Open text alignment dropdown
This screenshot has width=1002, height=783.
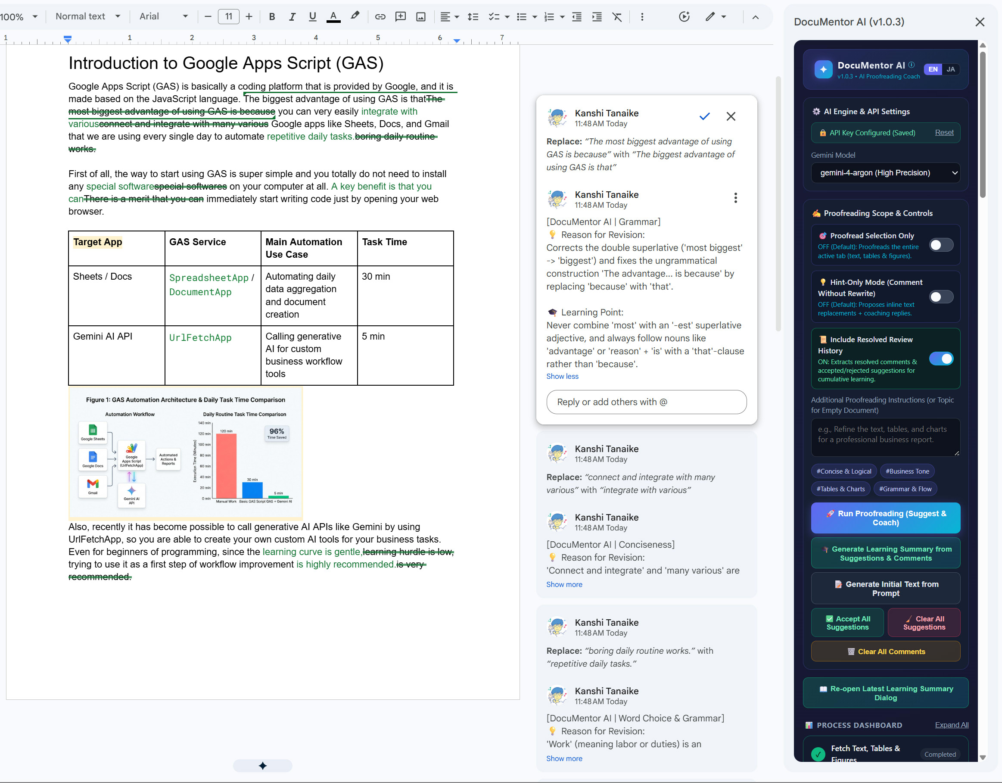coord(450,16)
